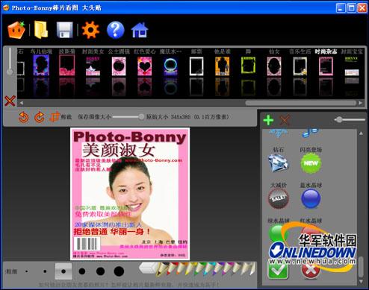This screenshot has height=290, width=369.
Task: Close the frame template strip with red X
Action: [10, 101]
